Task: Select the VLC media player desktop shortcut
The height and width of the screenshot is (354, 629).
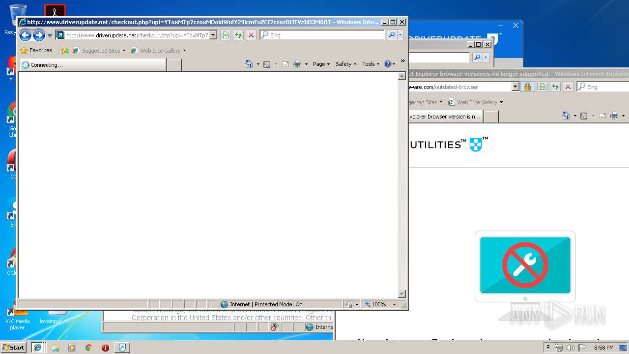Action: pyautogui.click(x=17, y=318)
